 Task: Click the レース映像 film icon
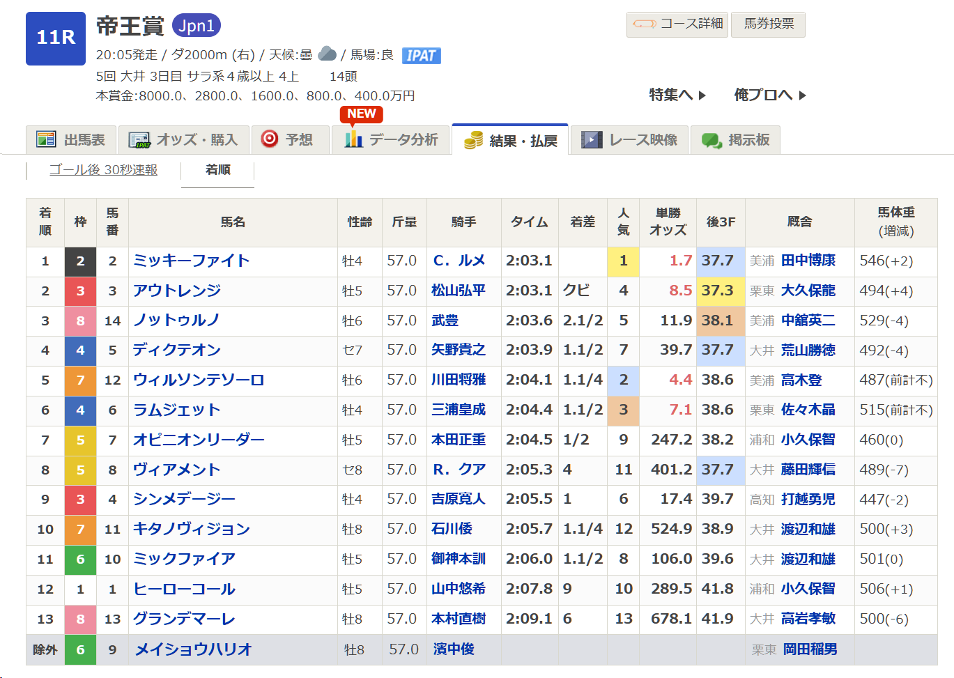[592, 140]
